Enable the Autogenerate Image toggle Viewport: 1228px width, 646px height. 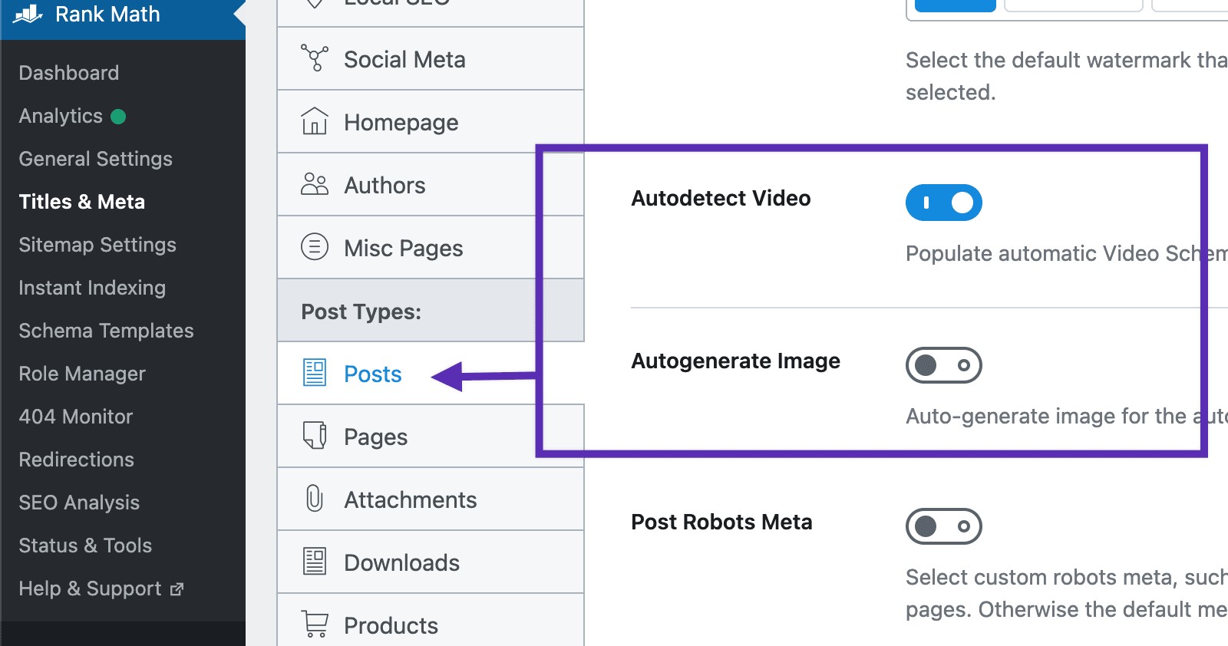coord(944,365)
